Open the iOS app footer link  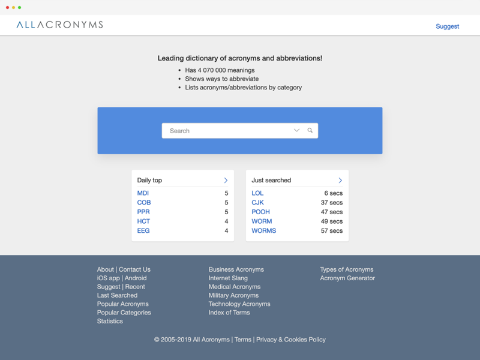tap(109, 278)
